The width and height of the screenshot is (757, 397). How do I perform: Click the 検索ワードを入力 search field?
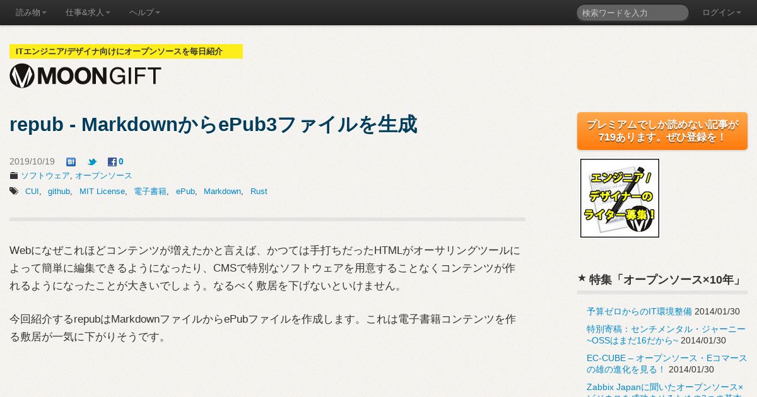pyautogui.click(x=632, y=13)
